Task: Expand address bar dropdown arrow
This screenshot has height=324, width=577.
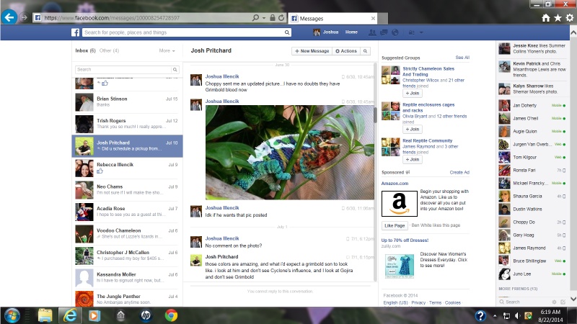Action: click(x=264, y=17)
